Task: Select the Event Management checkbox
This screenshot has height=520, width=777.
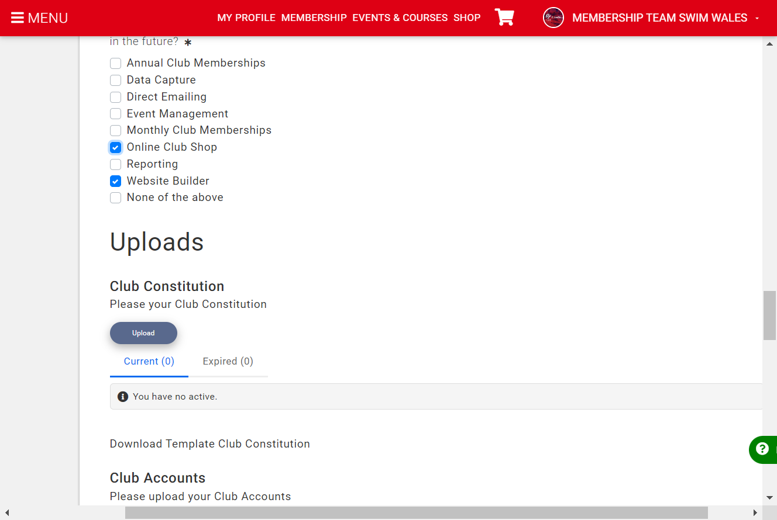Action: (116, 114)
